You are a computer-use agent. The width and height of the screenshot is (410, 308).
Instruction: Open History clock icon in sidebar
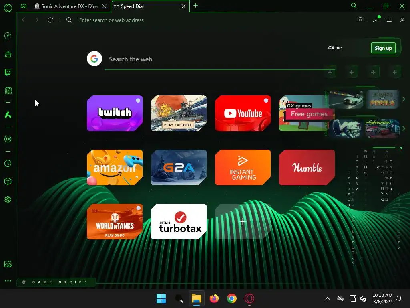pos(8,164)
